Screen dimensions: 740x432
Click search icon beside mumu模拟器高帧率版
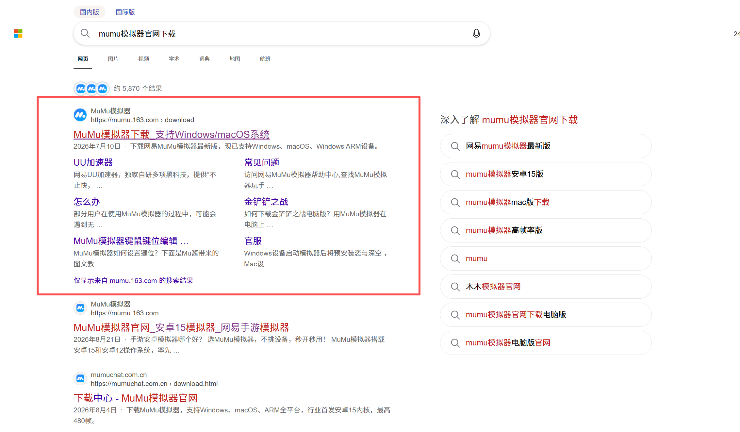(x=455, y=230)
